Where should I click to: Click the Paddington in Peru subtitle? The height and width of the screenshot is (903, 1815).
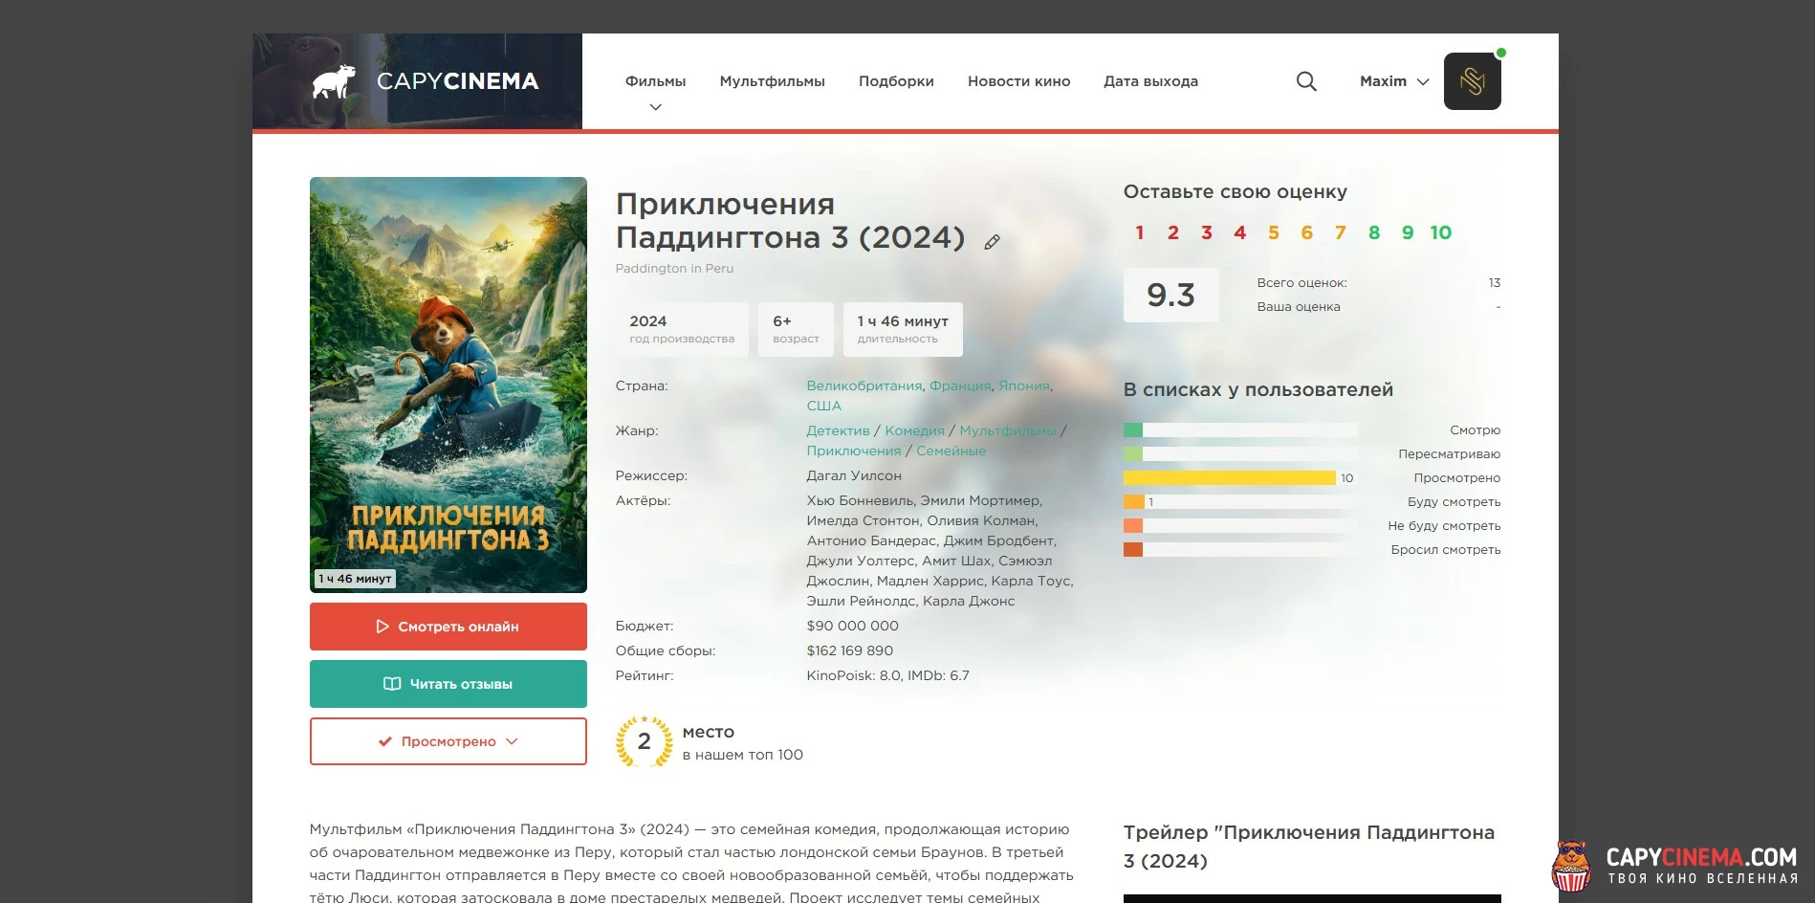click(x=674, y=268)
